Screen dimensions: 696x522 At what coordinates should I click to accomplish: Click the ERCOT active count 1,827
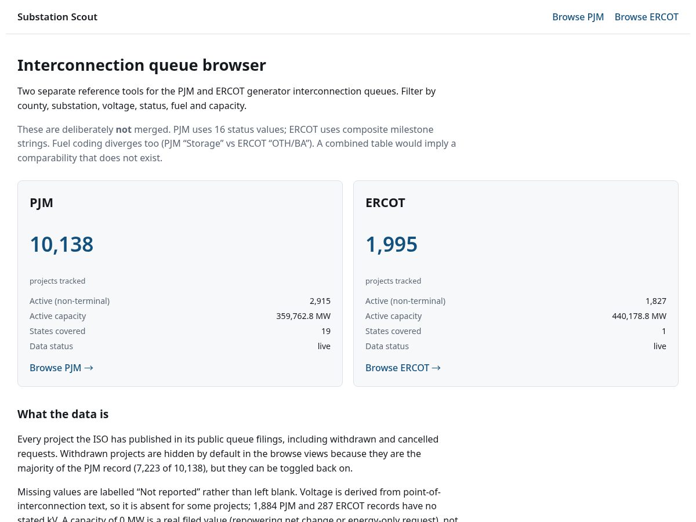pyautogui.click(x=656, y=301)
